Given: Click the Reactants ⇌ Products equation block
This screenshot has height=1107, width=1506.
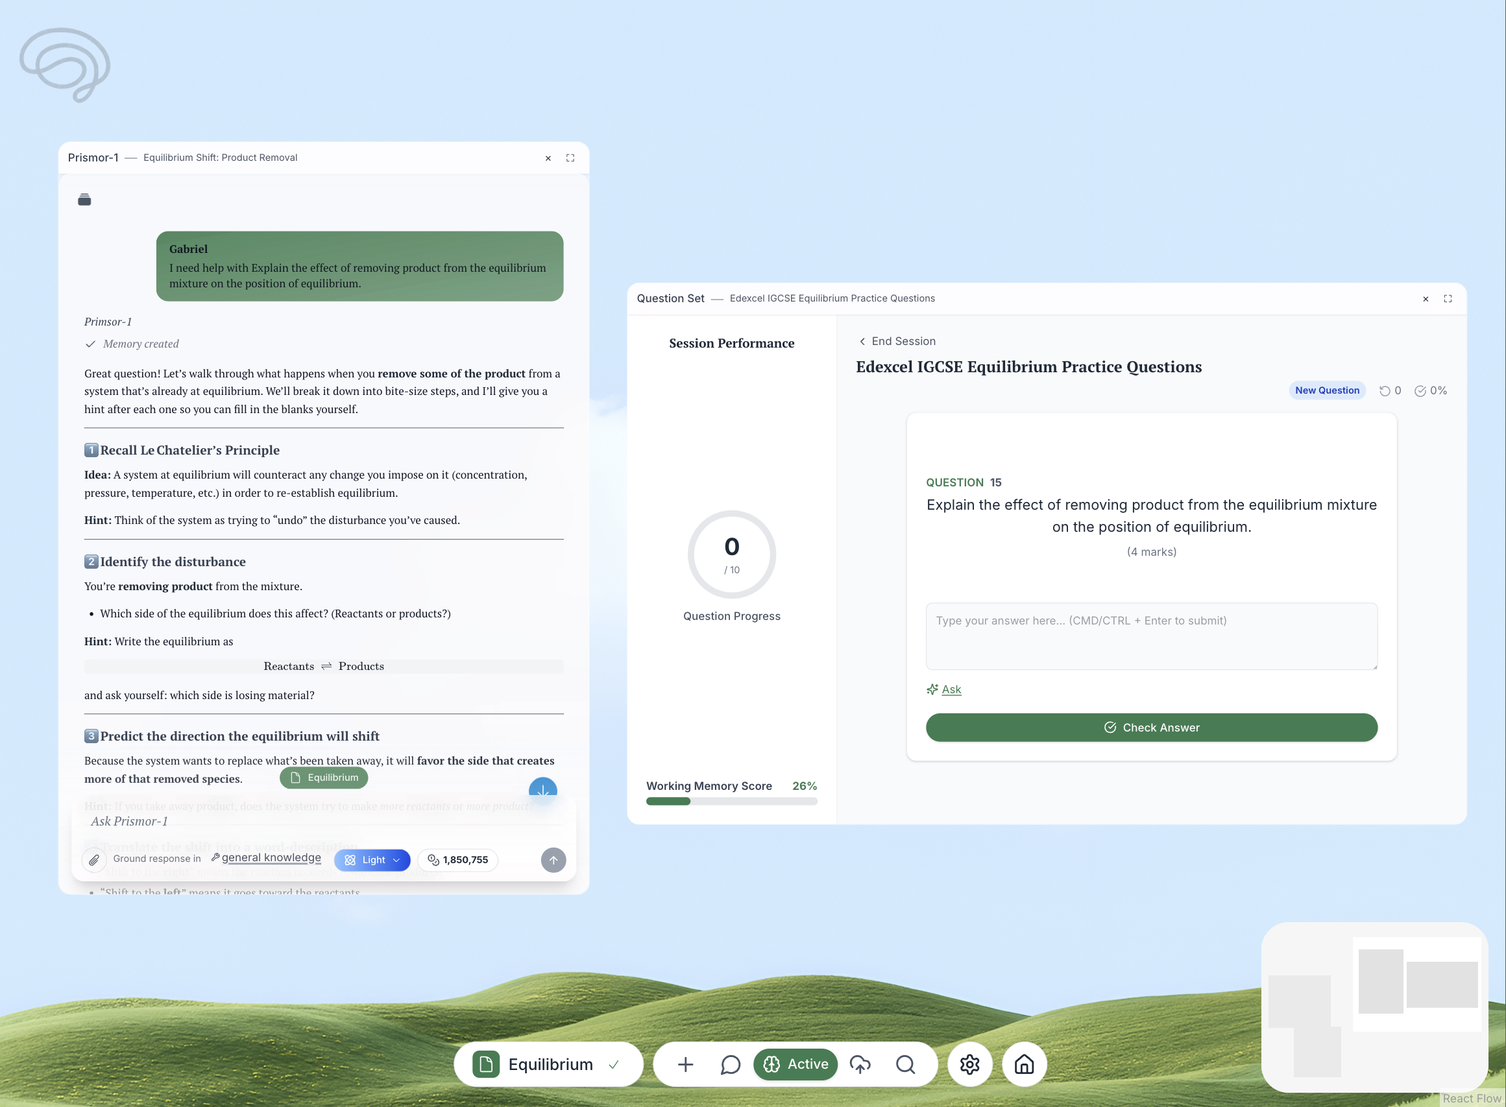Looking at the screenshot, I should (x=324, y=666).
